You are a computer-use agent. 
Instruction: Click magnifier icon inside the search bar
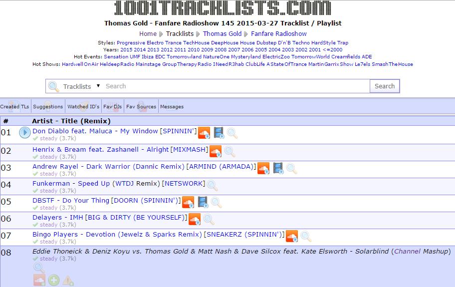53,86
